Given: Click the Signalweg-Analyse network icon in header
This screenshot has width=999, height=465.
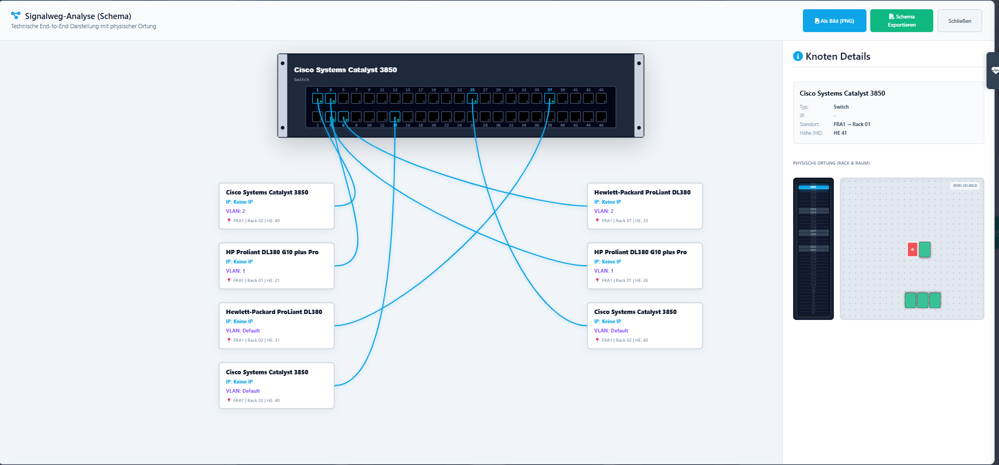Looking at the screenshot, I should pos(16,16).
